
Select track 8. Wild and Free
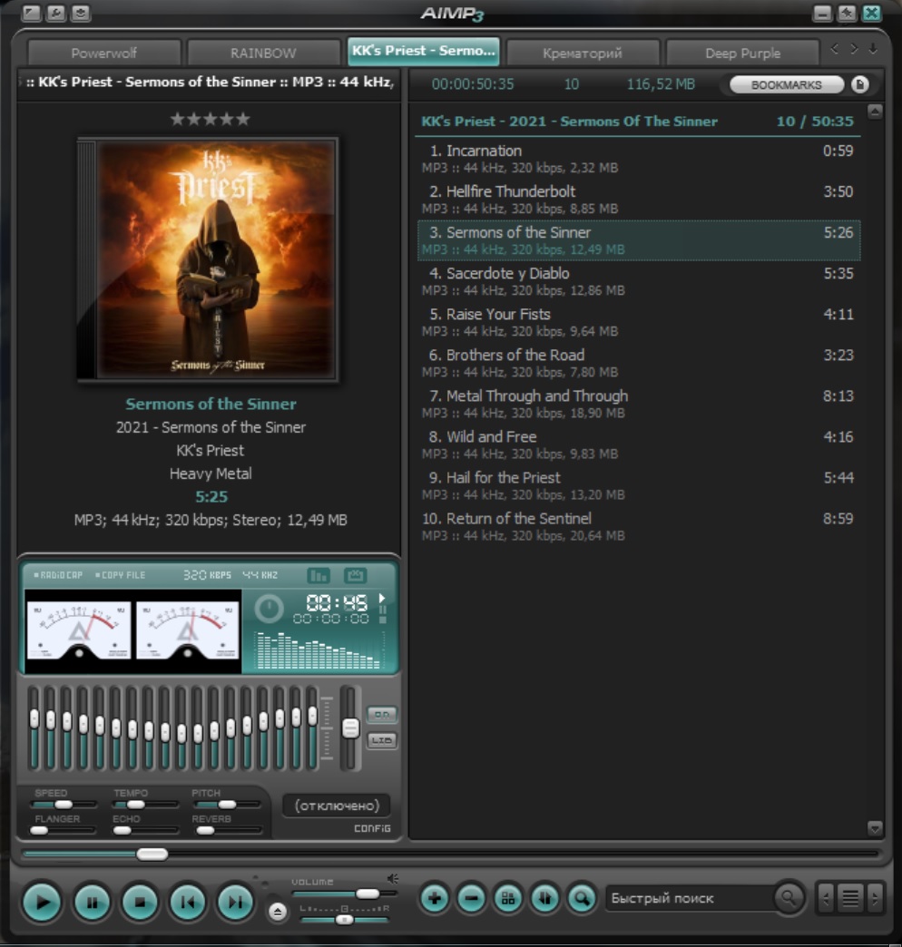(639, 444)
